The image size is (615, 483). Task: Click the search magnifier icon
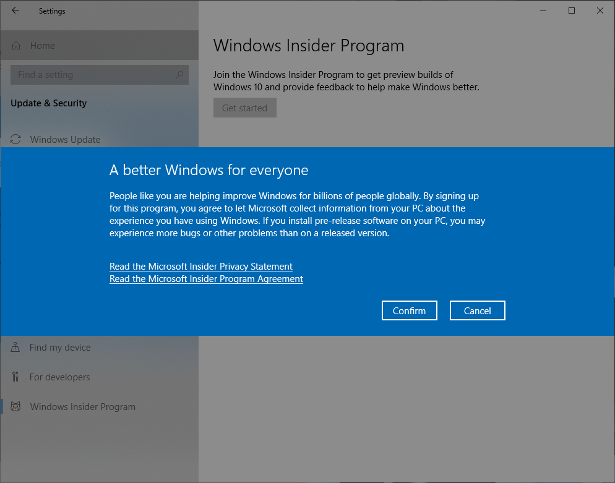(x=179, y=74)
